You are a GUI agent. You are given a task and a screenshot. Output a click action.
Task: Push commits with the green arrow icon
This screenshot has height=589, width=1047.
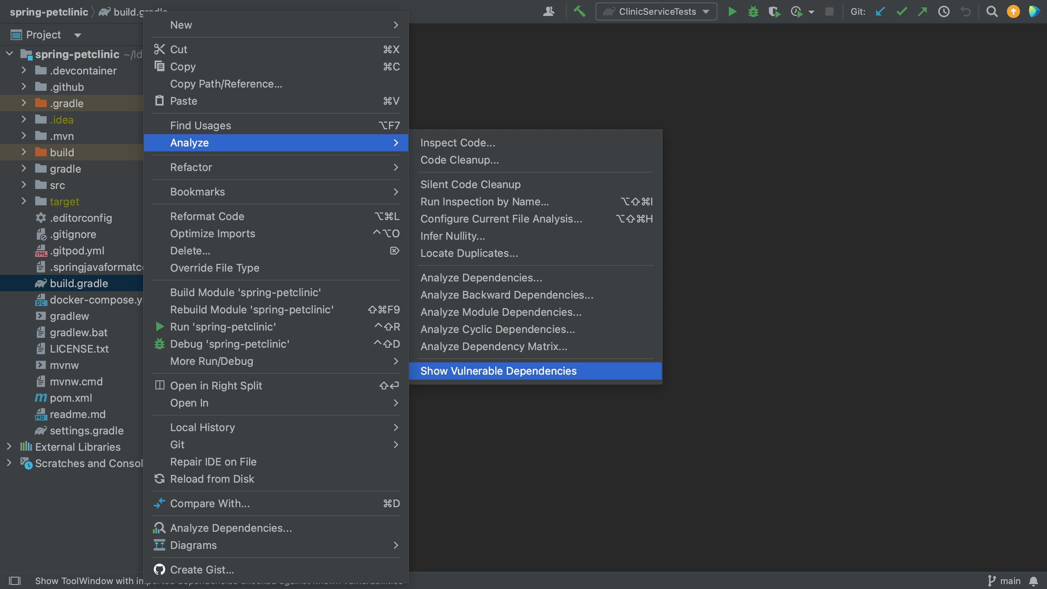point(923,11)
